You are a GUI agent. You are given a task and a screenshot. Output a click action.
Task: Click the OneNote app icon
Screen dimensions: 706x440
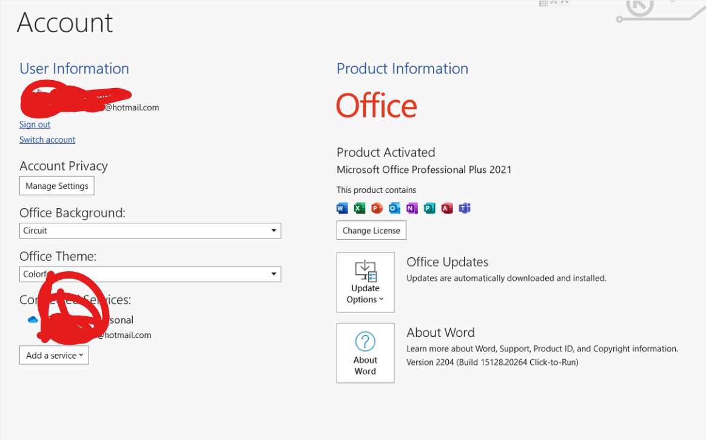(412, 208)
